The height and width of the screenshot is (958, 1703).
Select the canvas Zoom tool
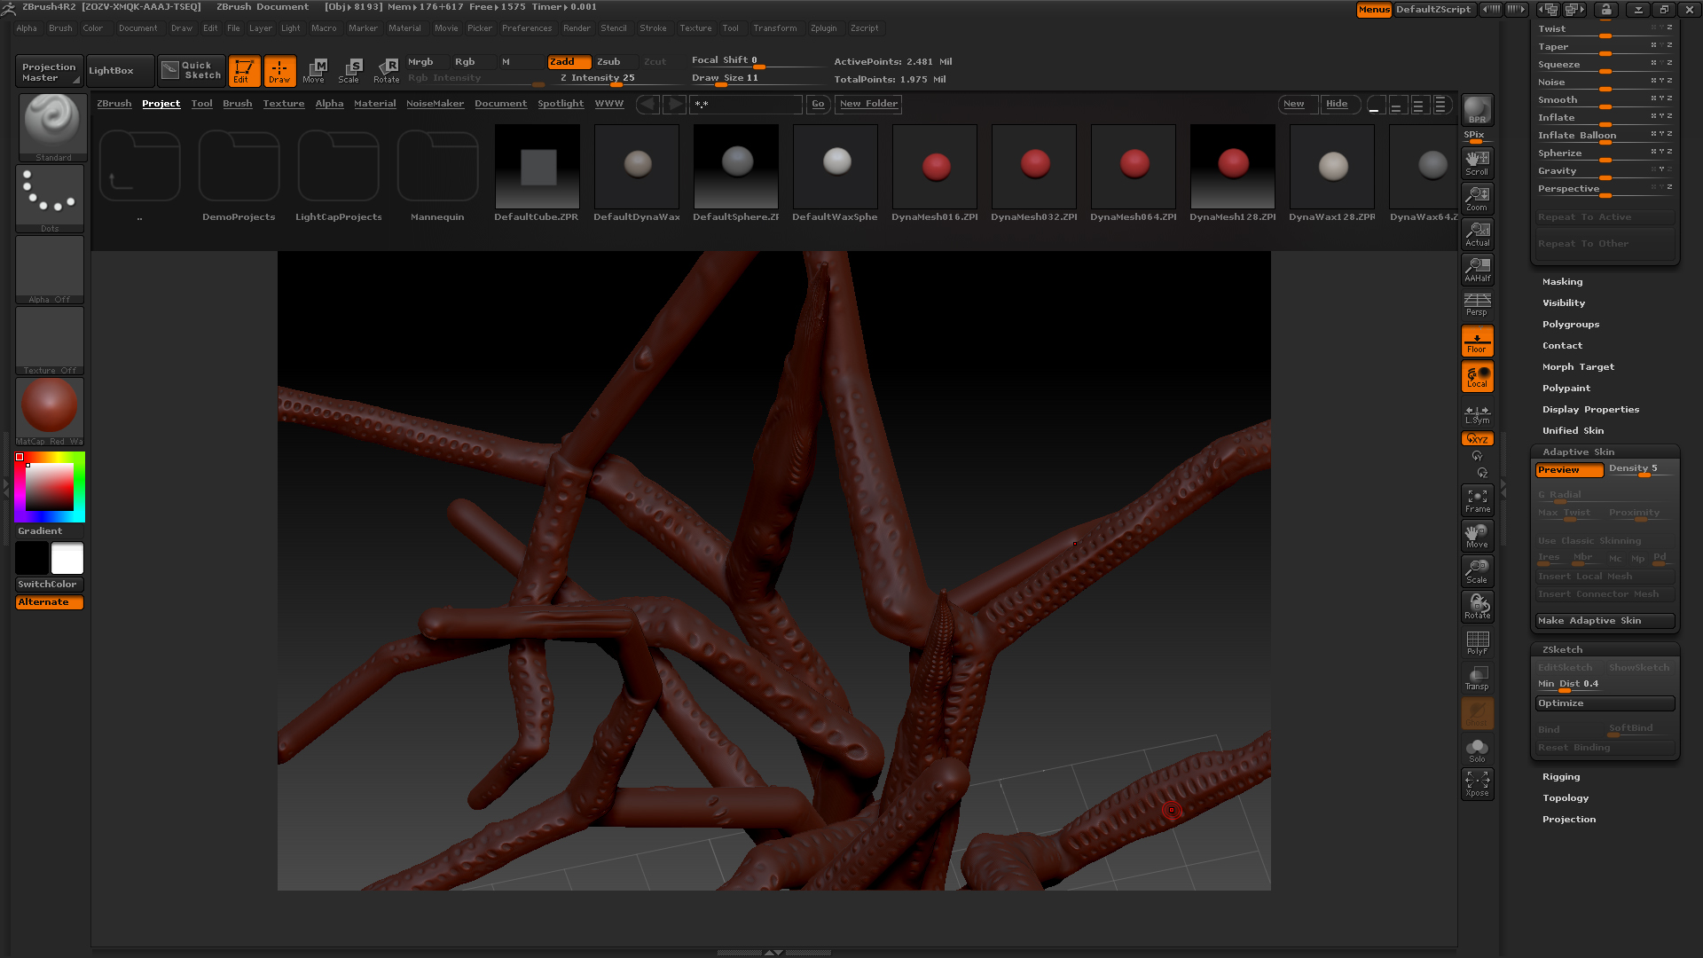[1477, 199]
